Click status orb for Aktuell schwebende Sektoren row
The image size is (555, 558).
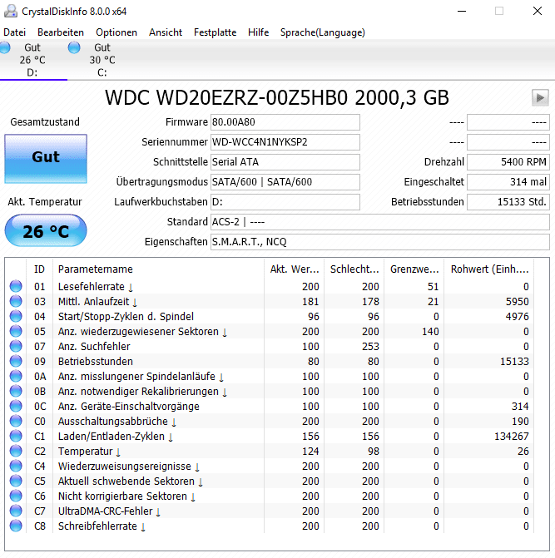point(16,481)
